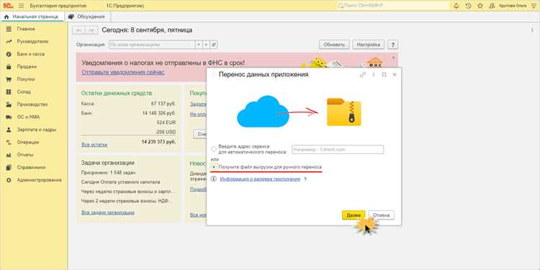Expand the Организация dropdown arrow
Screen dimensions: 540x270
tap(199, 45)
